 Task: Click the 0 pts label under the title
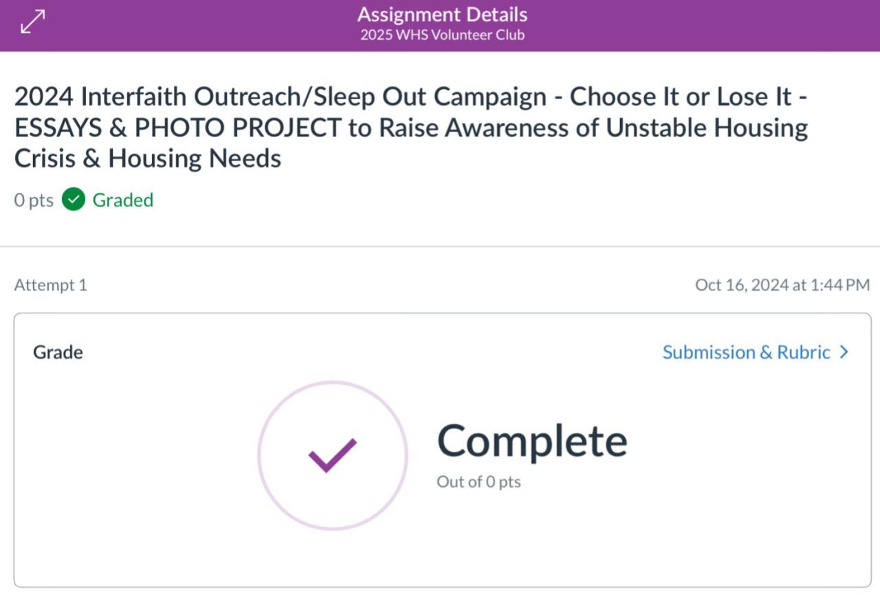(x=34, y=200)
